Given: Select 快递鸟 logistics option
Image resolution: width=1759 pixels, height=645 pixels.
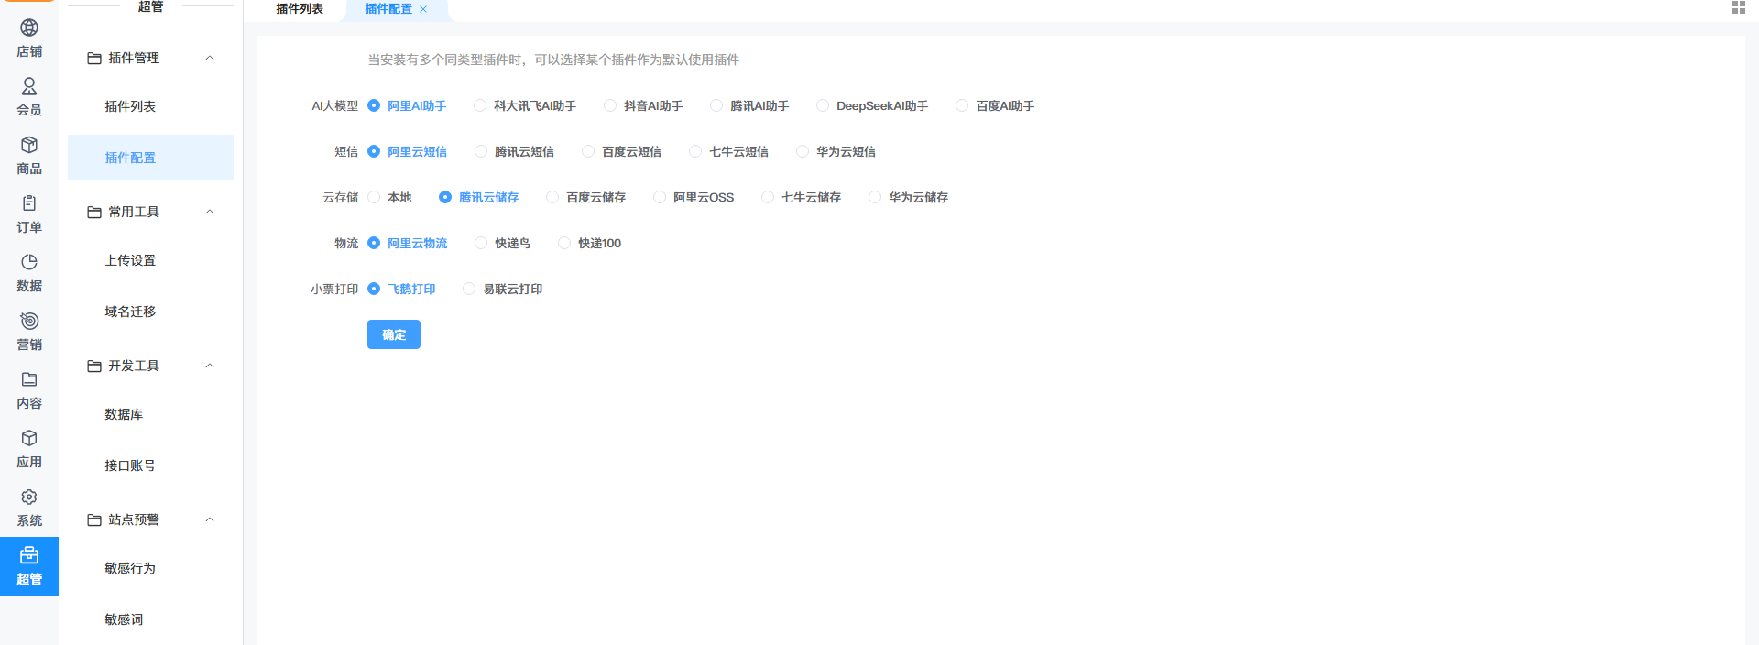Looking at the screenshot, I should click(503, 244).
